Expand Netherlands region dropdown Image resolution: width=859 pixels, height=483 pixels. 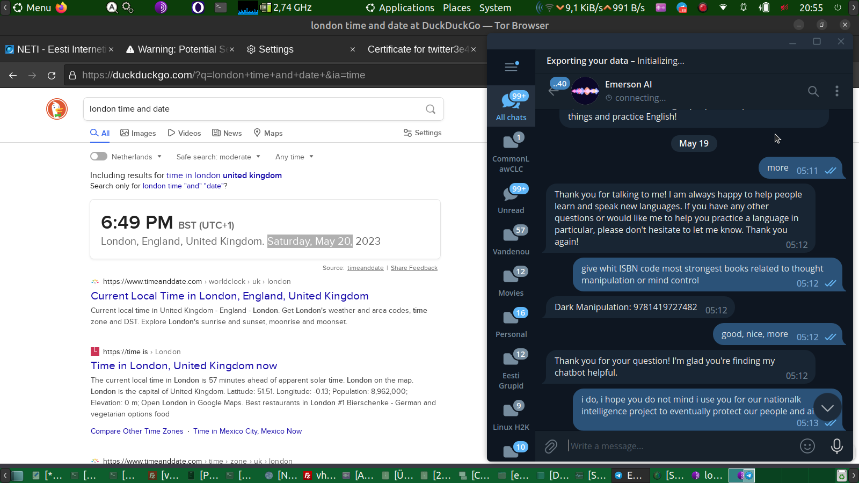(136, 157)
